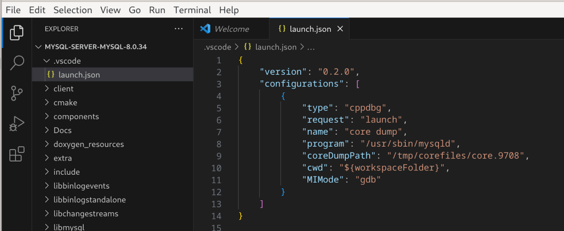Click the launch.json editor tab

[x=304, y=29]
